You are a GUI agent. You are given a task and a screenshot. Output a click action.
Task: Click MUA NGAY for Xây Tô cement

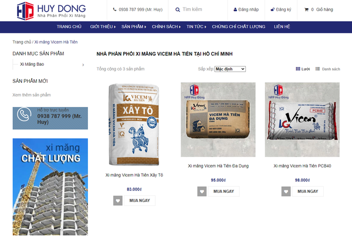pos(140,200)
